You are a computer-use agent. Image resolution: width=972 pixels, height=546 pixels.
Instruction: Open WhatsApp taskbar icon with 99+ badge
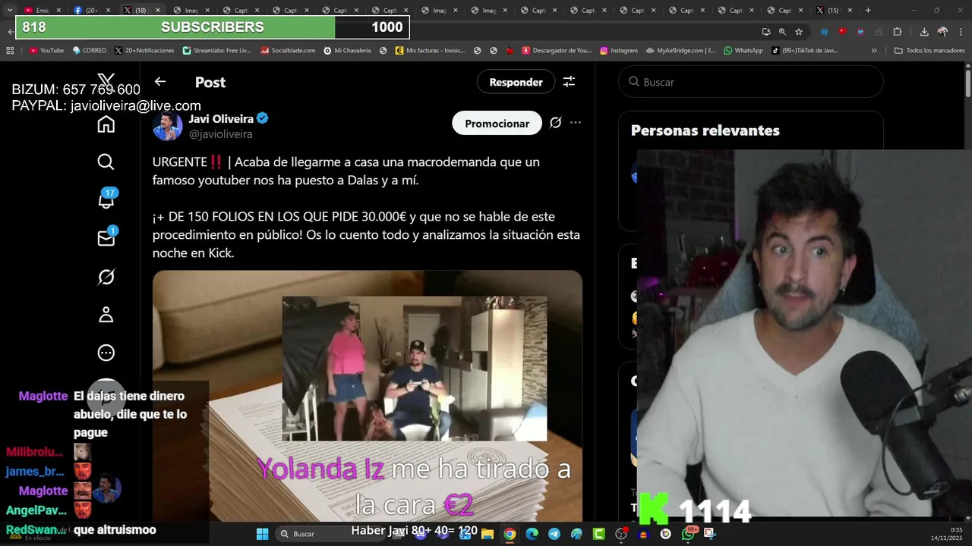[688, 534]
